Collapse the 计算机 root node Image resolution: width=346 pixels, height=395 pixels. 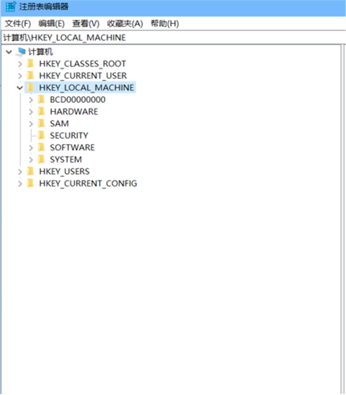click(x=9, y=52)
